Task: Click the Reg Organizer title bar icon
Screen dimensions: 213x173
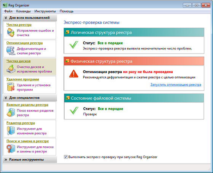Action: pos(5,5)
